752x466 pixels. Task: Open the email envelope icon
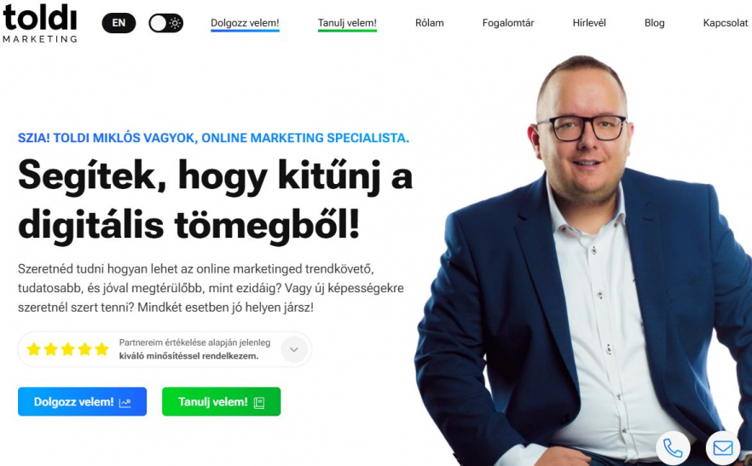[x=723, y=448]
